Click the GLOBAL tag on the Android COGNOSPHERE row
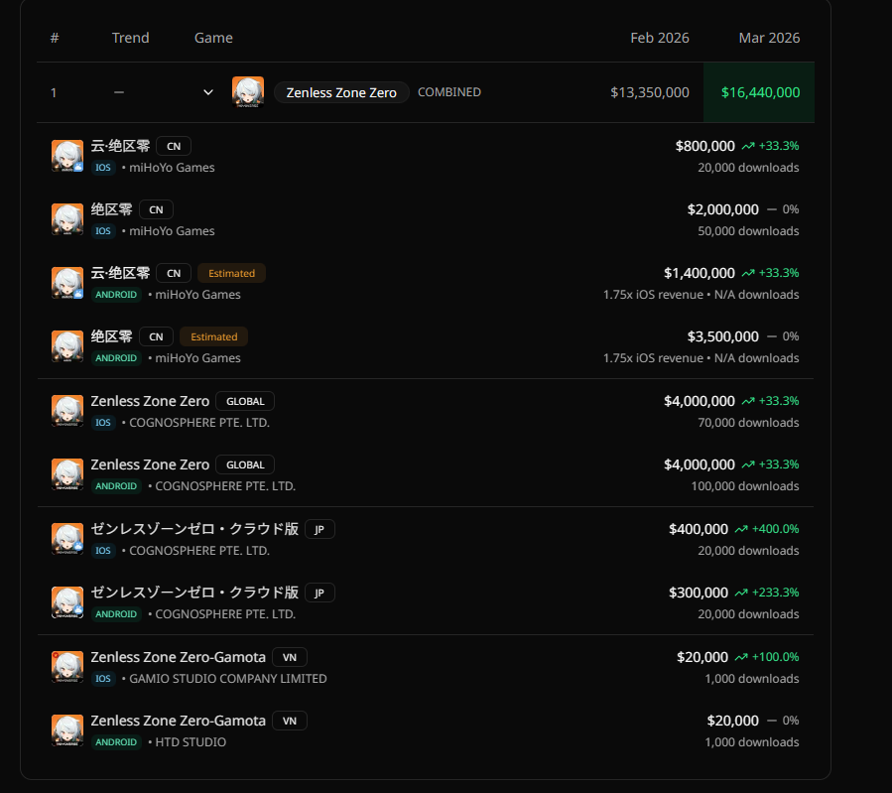This screenshot has height=793, width=892. pos(245,464)
